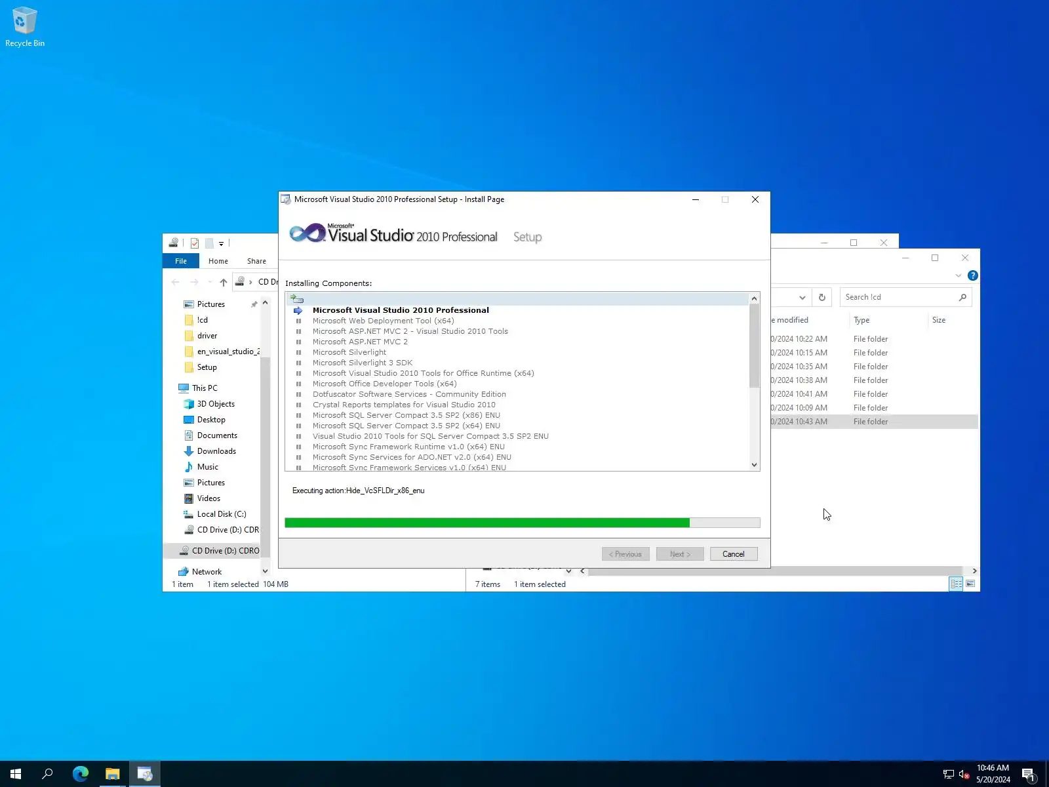Open the File tab in CD Drive Explorer

181,261
